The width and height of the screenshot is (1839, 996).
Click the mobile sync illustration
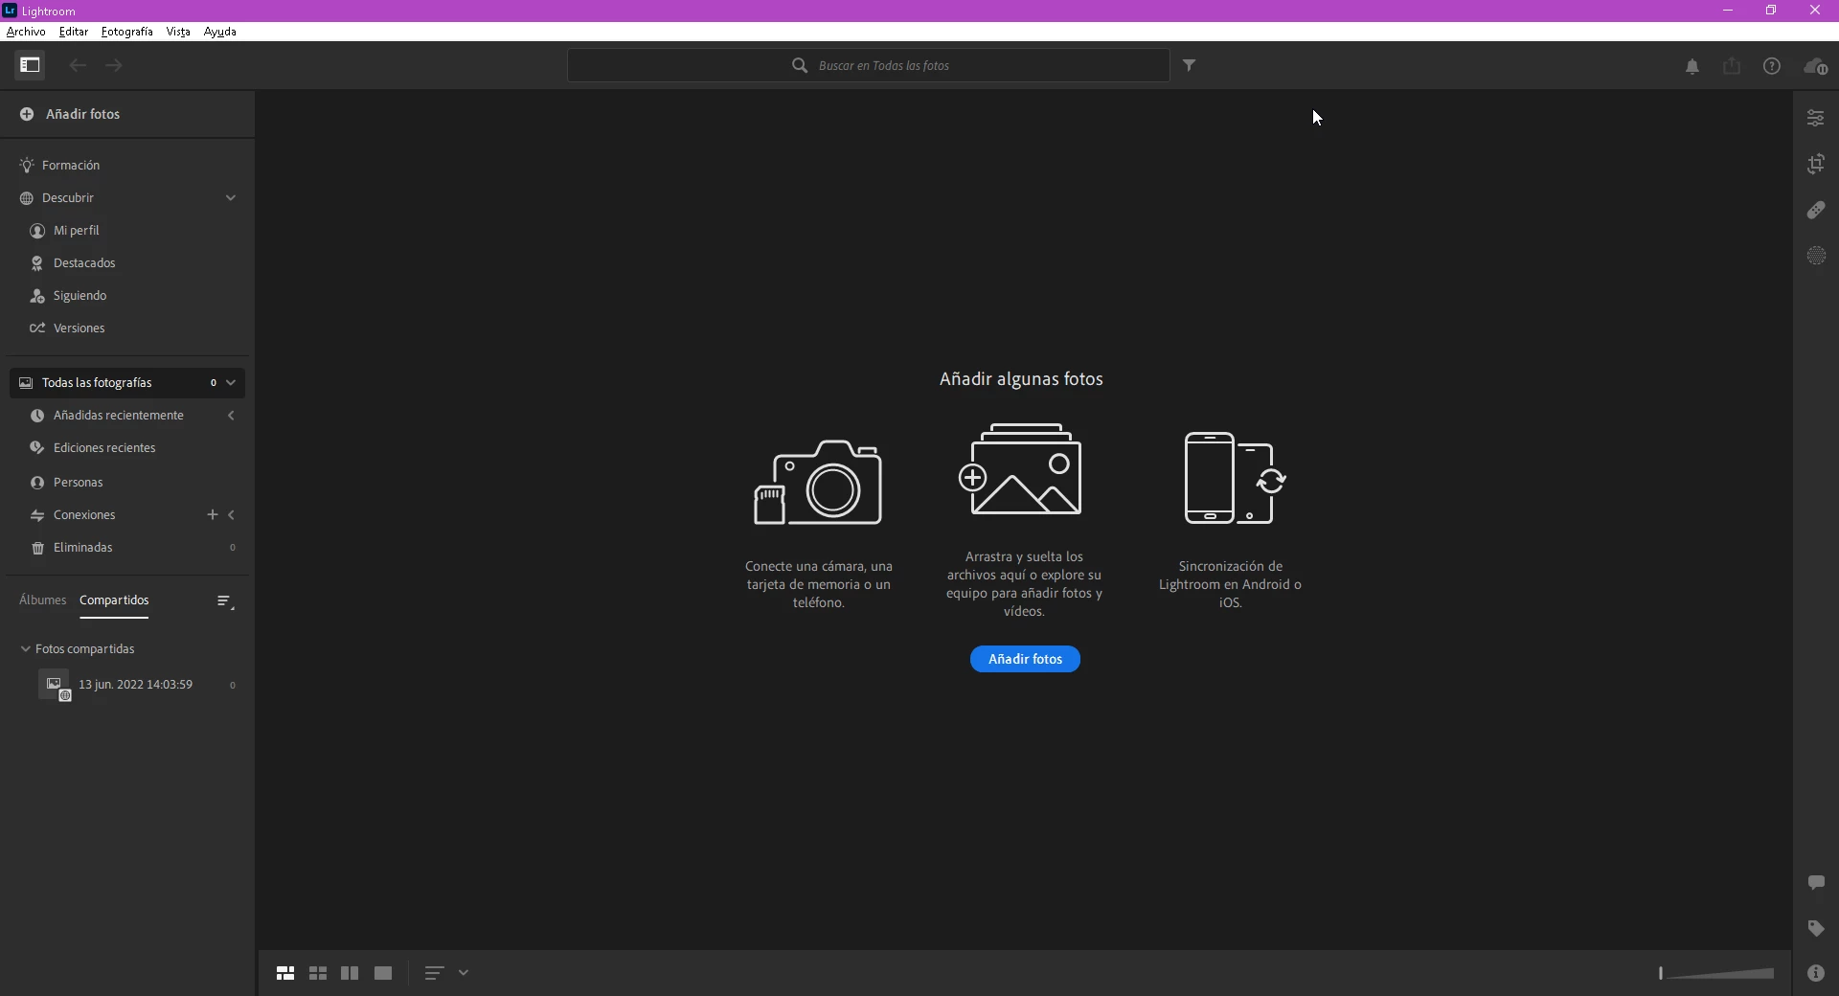pyautogui.click(x=1234, y=478)
